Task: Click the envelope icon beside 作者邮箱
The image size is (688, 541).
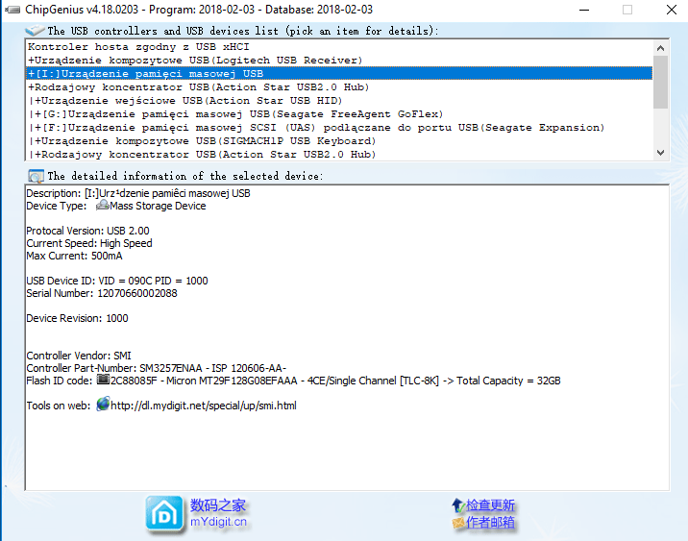Action: (x=458, y=523)
